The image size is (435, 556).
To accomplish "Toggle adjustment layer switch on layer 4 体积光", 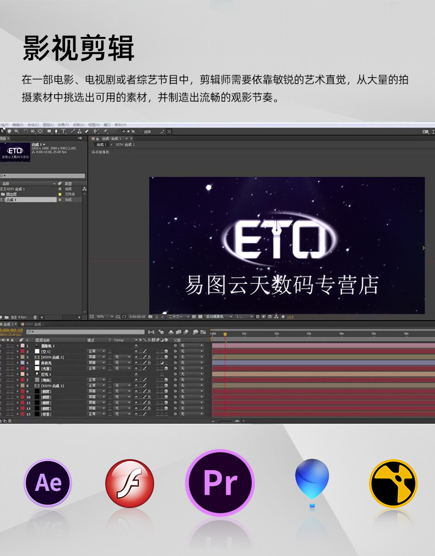I will point(161,363).
